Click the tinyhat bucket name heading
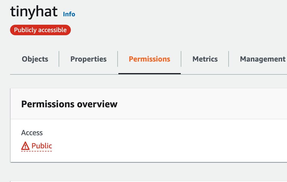 [34, 11]
